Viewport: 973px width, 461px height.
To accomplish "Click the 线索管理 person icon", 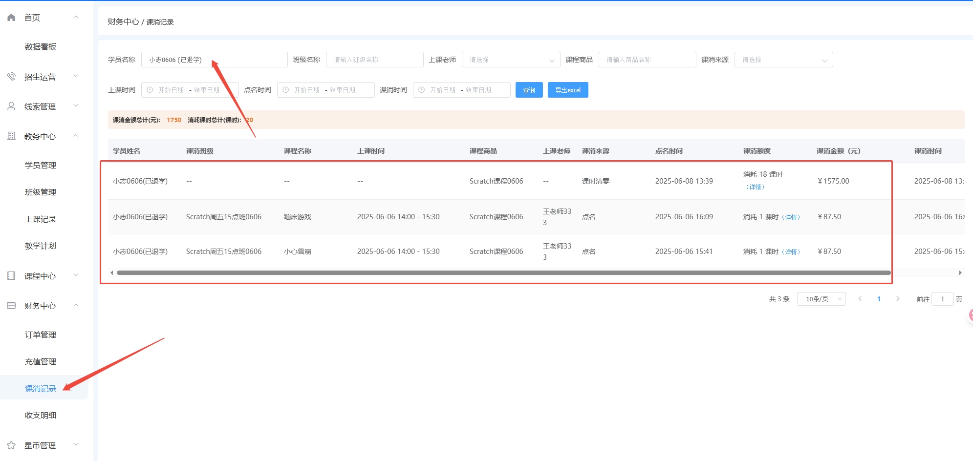I will click(x=11, y=106).
